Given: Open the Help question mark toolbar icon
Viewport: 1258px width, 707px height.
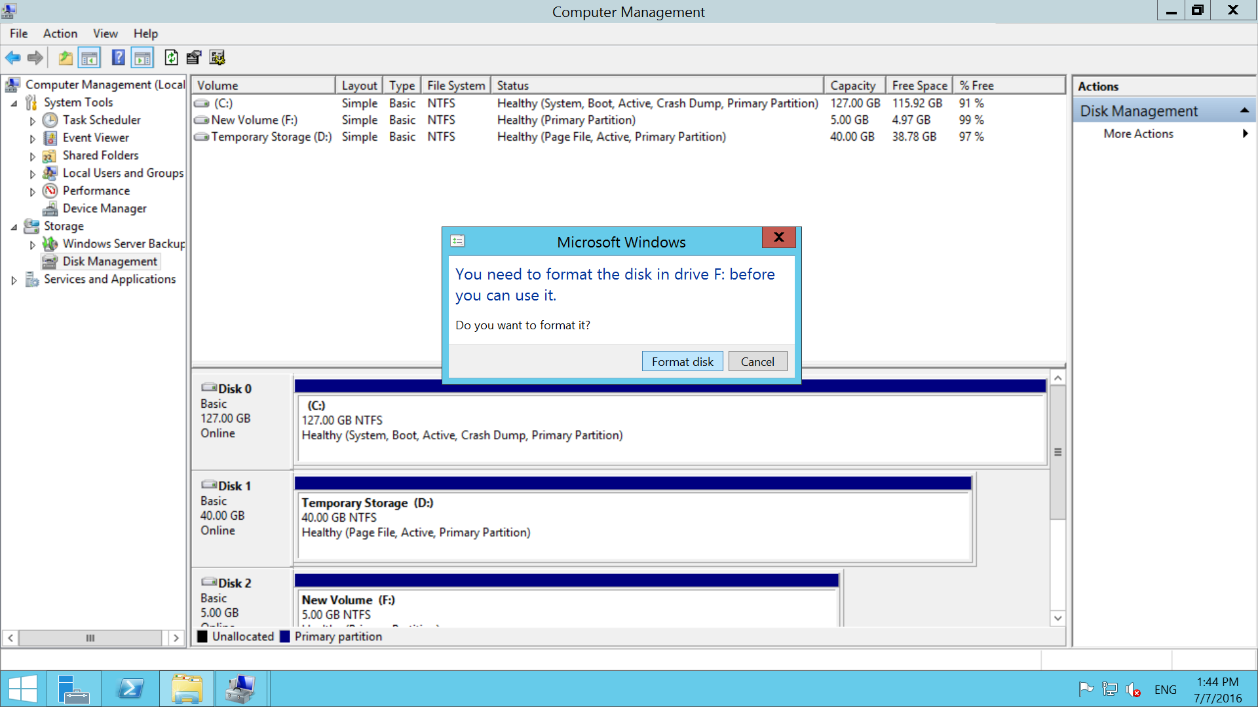Looking at the screenshot, I should coord(118,58).
